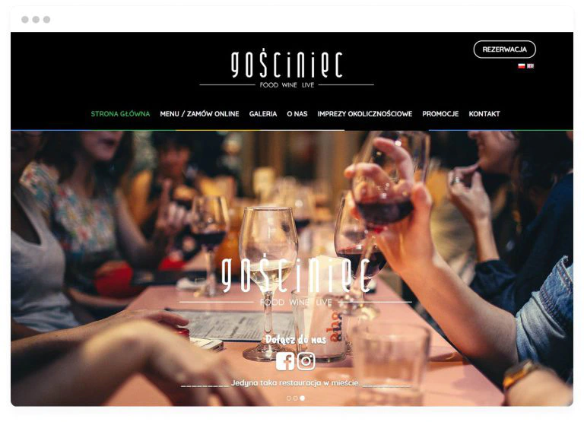Go to the Promocje page

[440, 114]
